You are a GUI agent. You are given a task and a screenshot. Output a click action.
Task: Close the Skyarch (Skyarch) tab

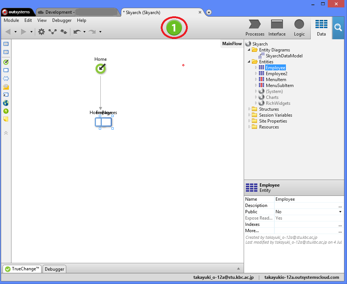click(200, 12)
